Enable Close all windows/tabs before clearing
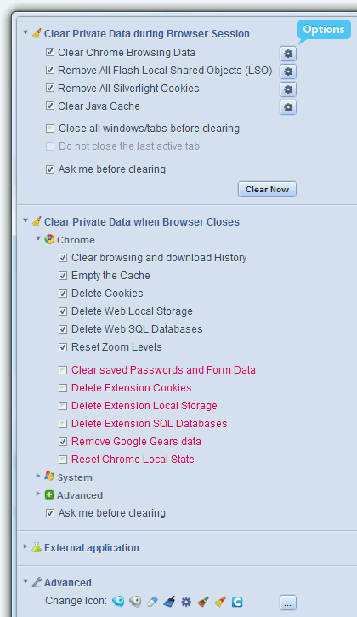 coord(50,129)
